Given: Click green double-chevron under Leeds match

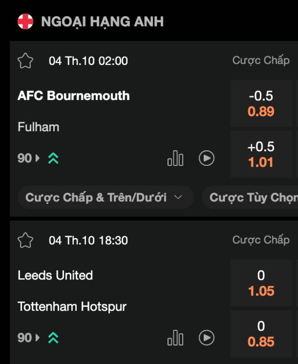Looking at the screenshot, I should (x=53, y=338).
